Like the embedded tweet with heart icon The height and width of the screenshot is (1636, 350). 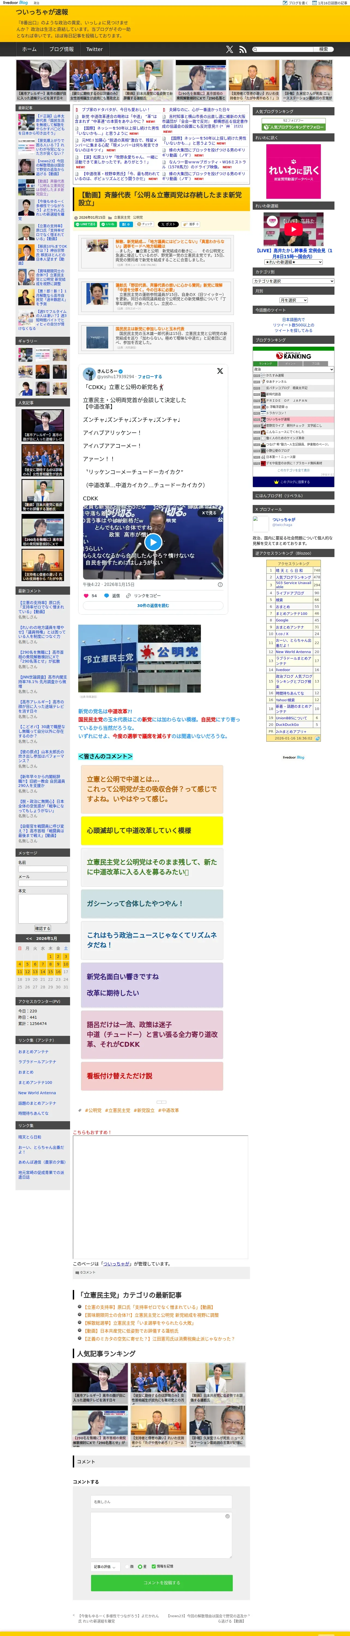tap(86, 596)
